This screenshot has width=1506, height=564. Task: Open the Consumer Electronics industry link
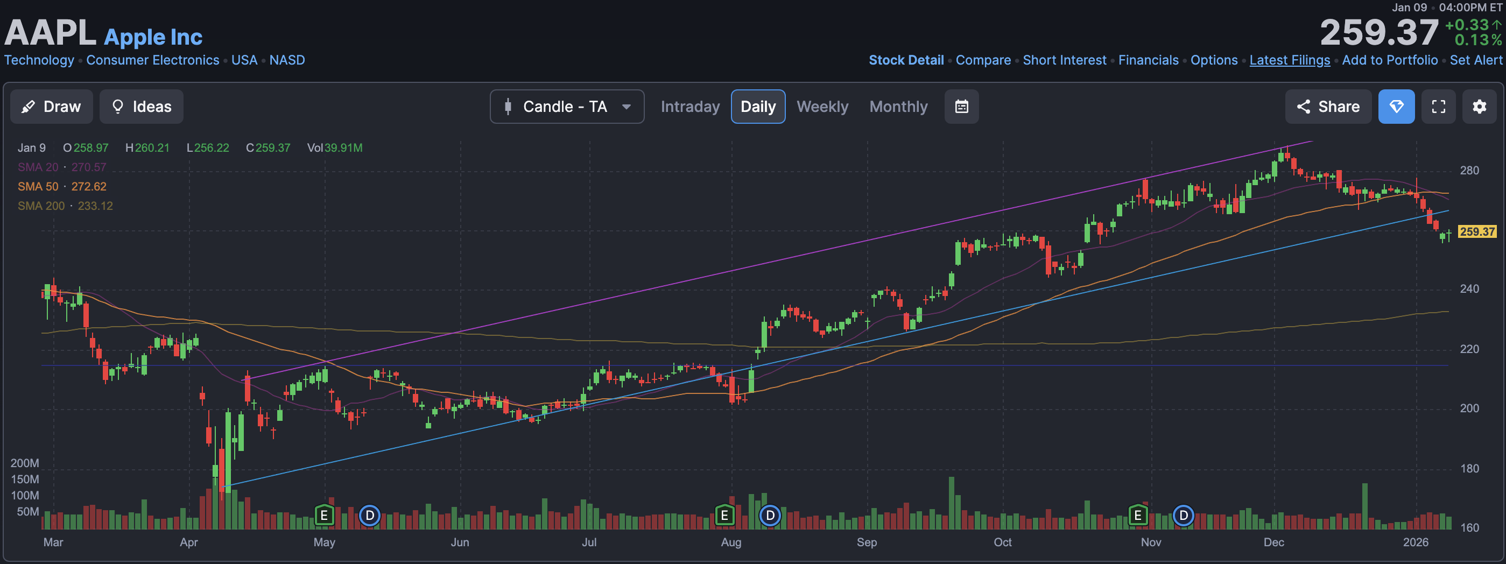click(x=152, y=60)
